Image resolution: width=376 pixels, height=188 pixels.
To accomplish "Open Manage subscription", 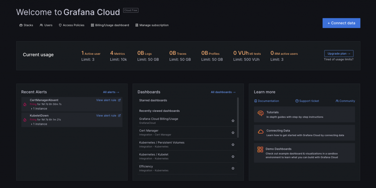I will coord(152,25).
